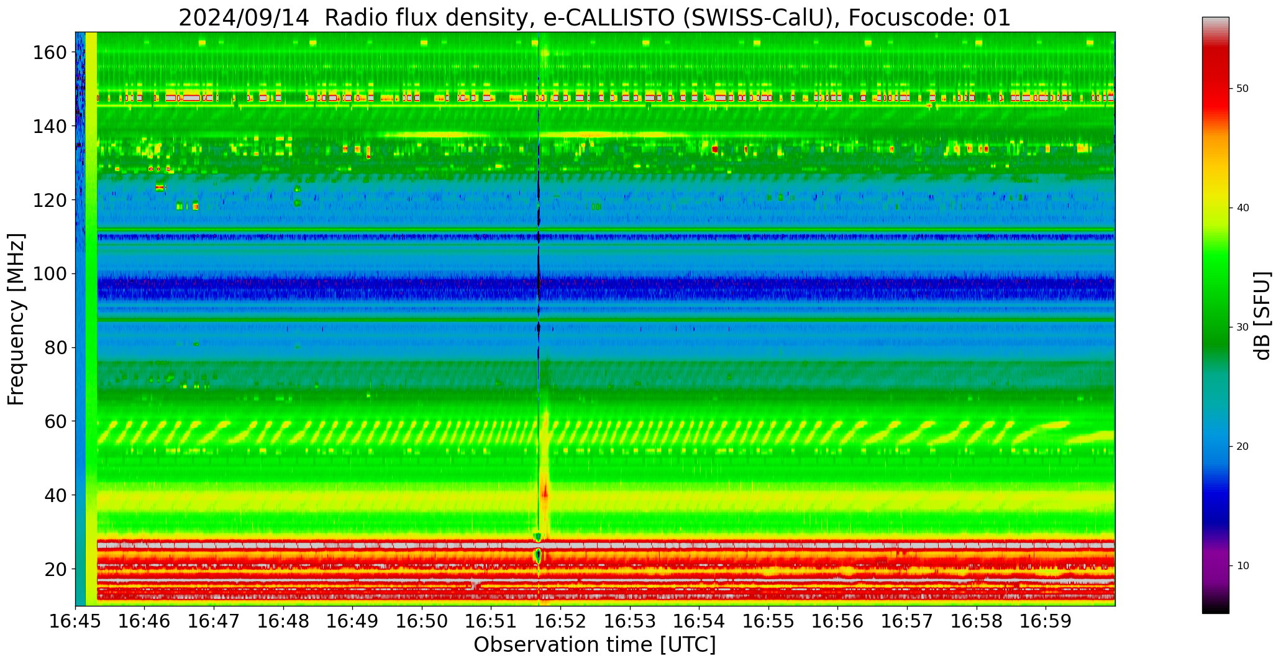Image resolution: width=1281 pixels, height=663 pixels.
Task: Click the colorbar 20 tick label
Action: point(1242,447)
